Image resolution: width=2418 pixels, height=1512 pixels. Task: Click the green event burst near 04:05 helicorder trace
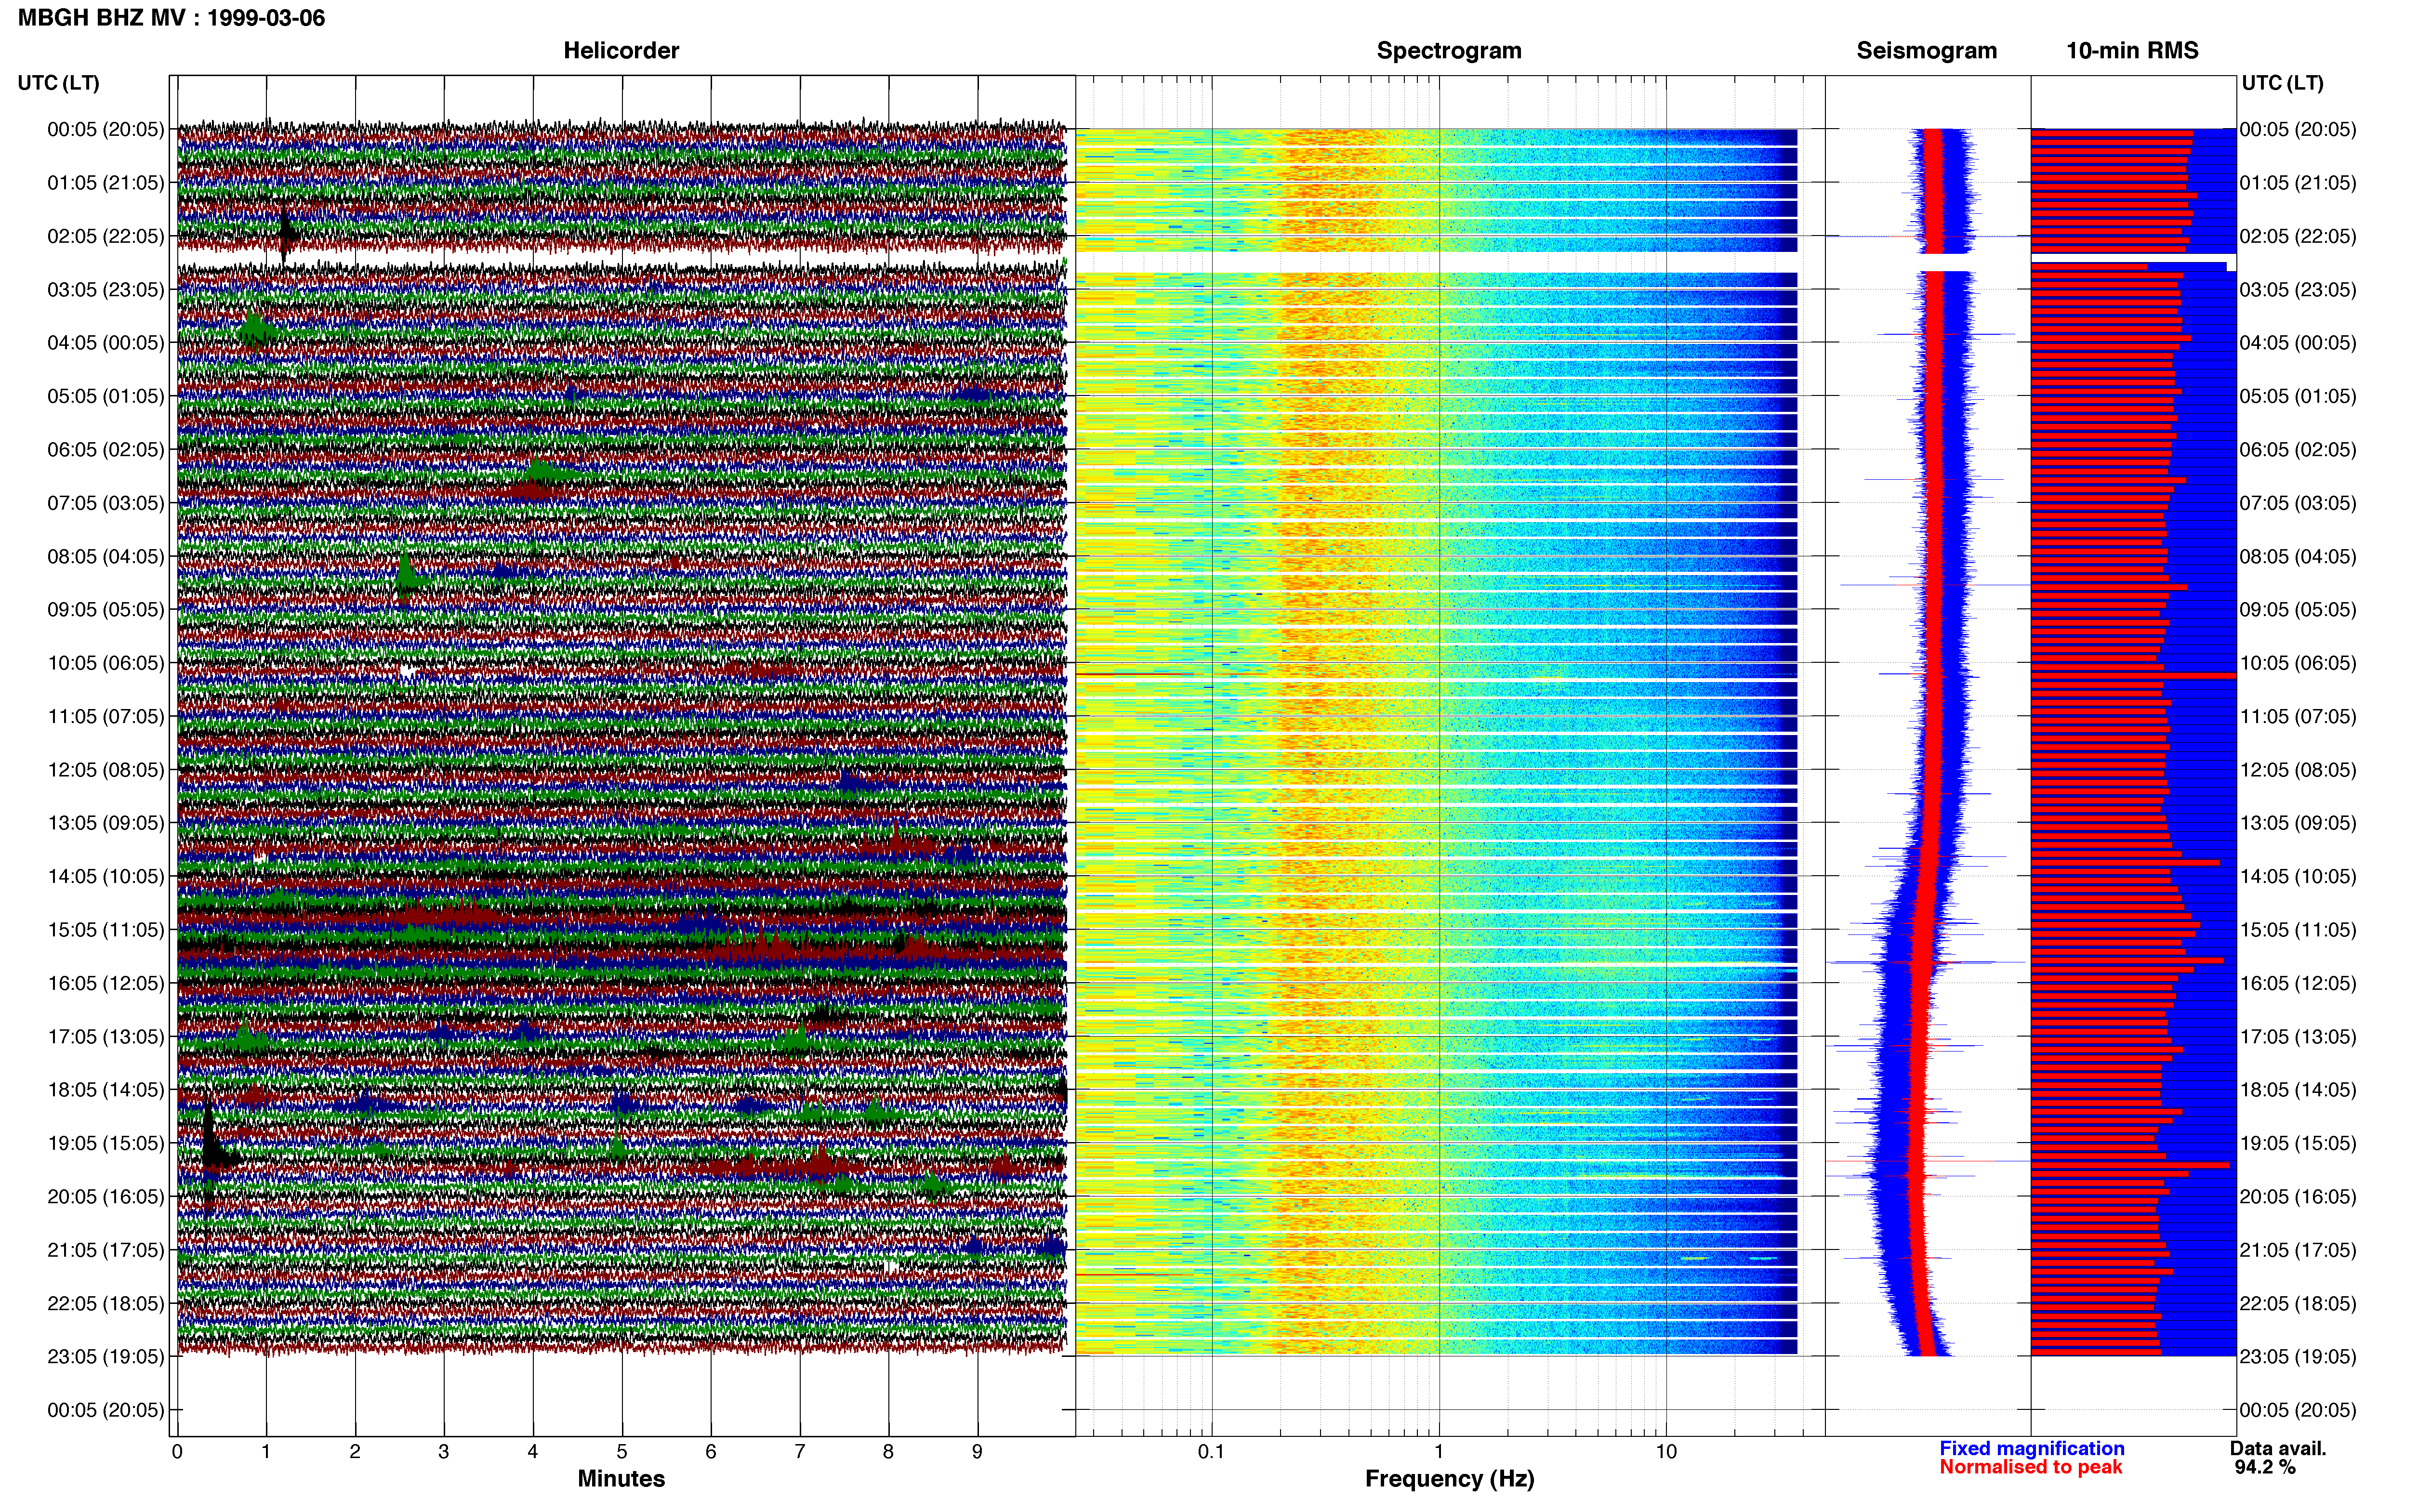255,327
